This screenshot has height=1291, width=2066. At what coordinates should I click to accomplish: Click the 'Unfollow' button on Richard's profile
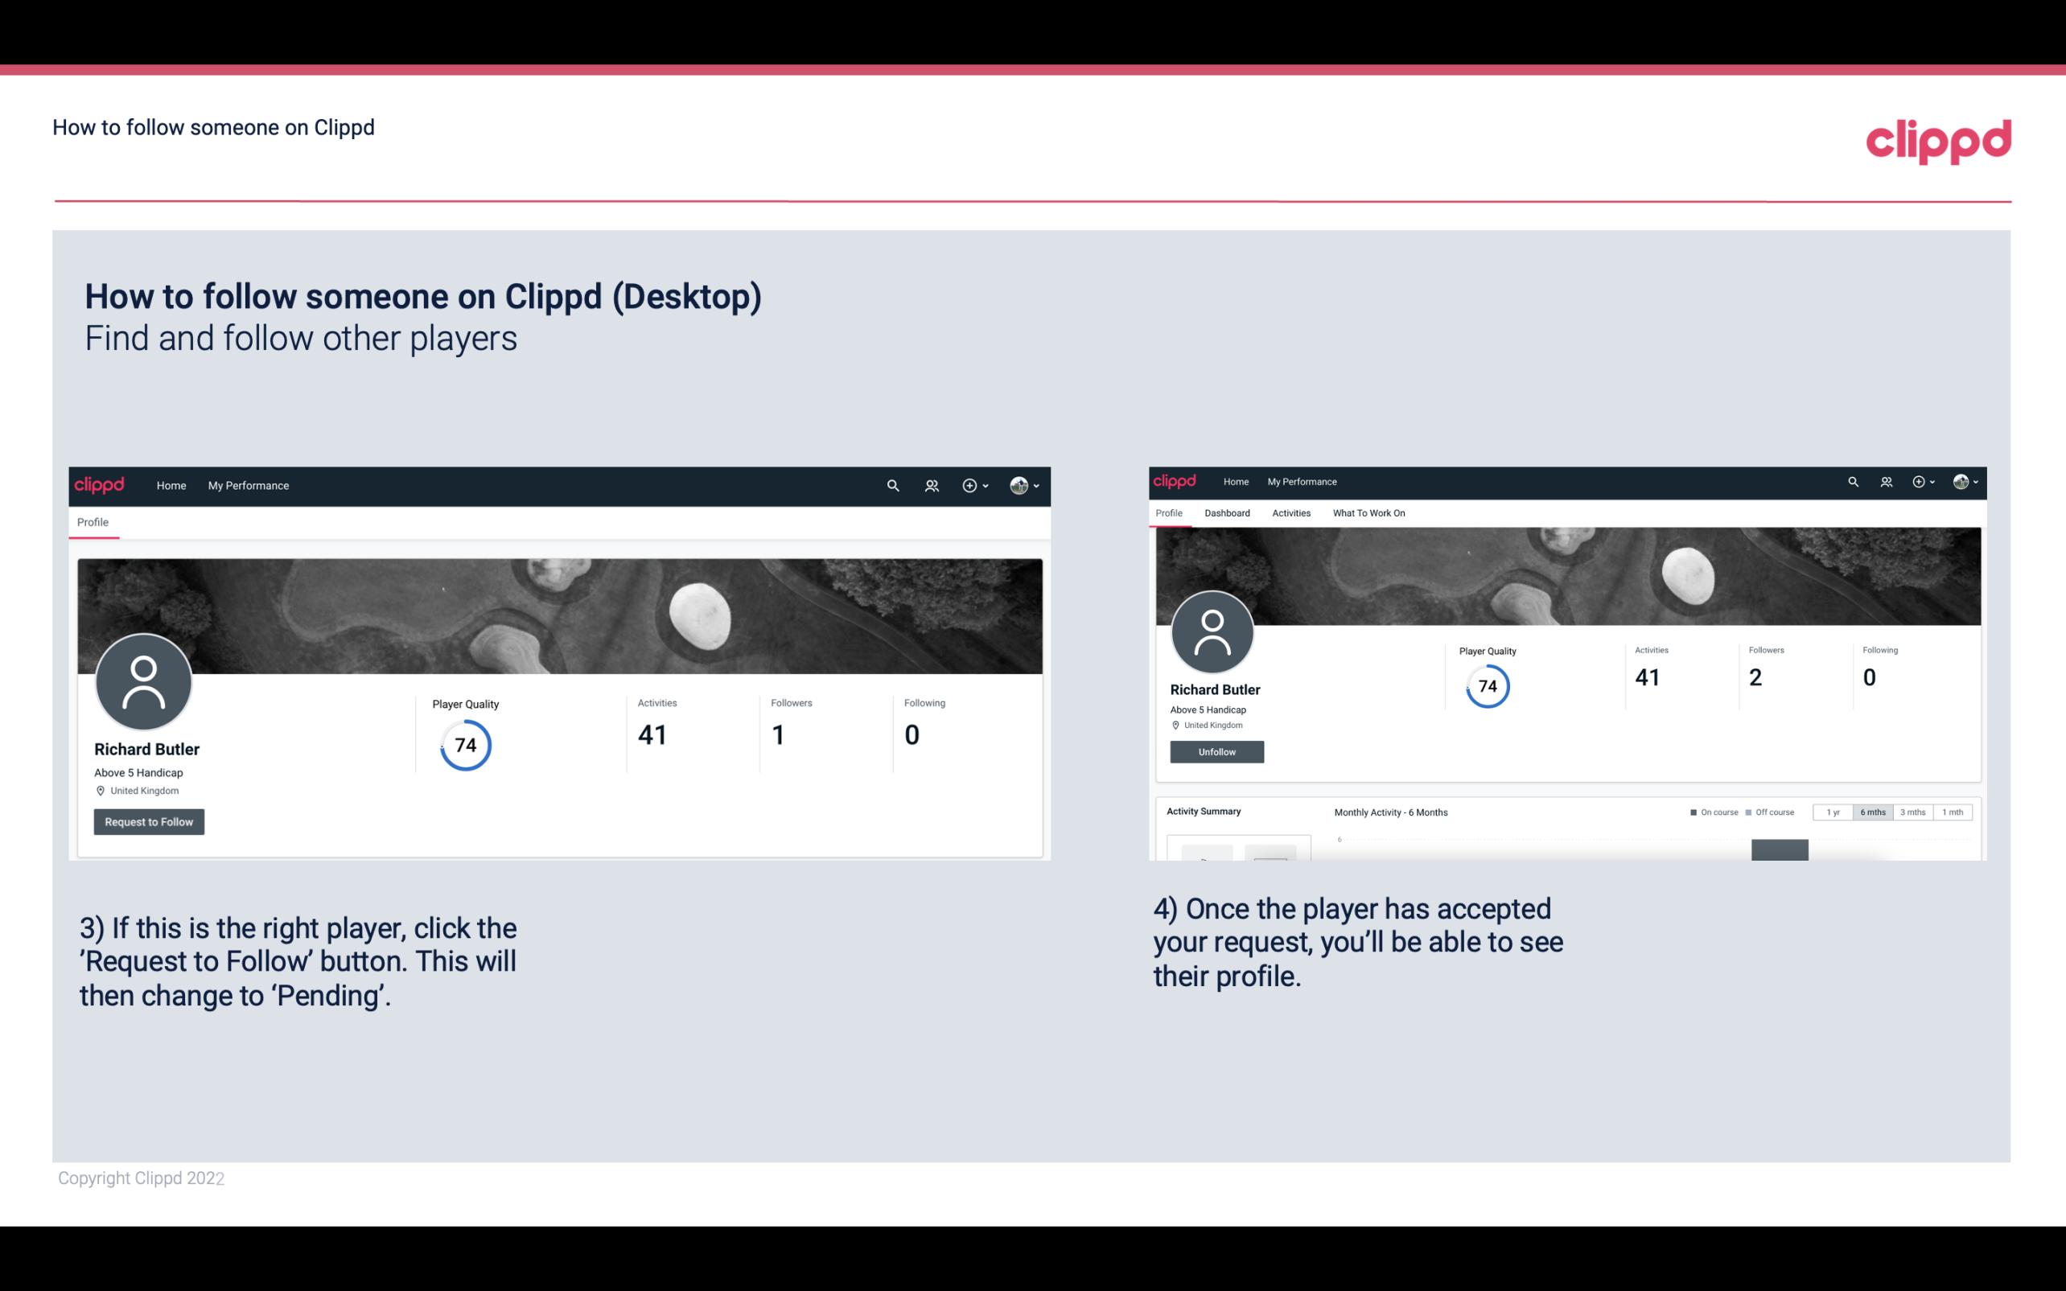click(1215, 751)
